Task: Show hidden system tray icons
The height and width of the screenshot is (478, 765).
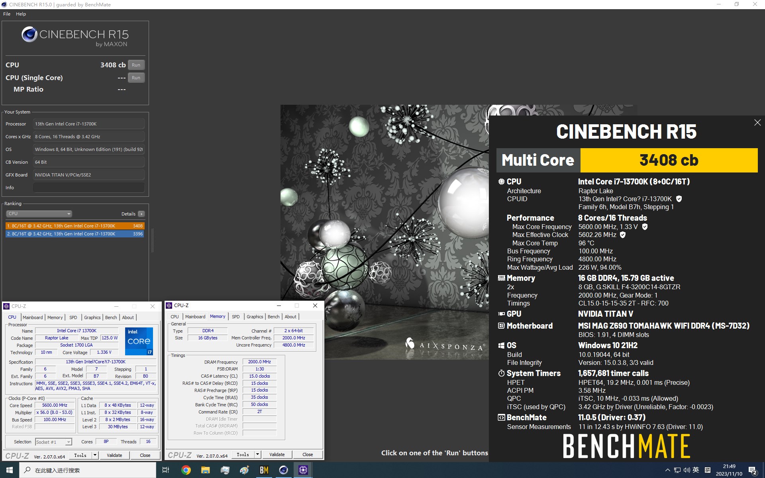Action: point(668,470)
